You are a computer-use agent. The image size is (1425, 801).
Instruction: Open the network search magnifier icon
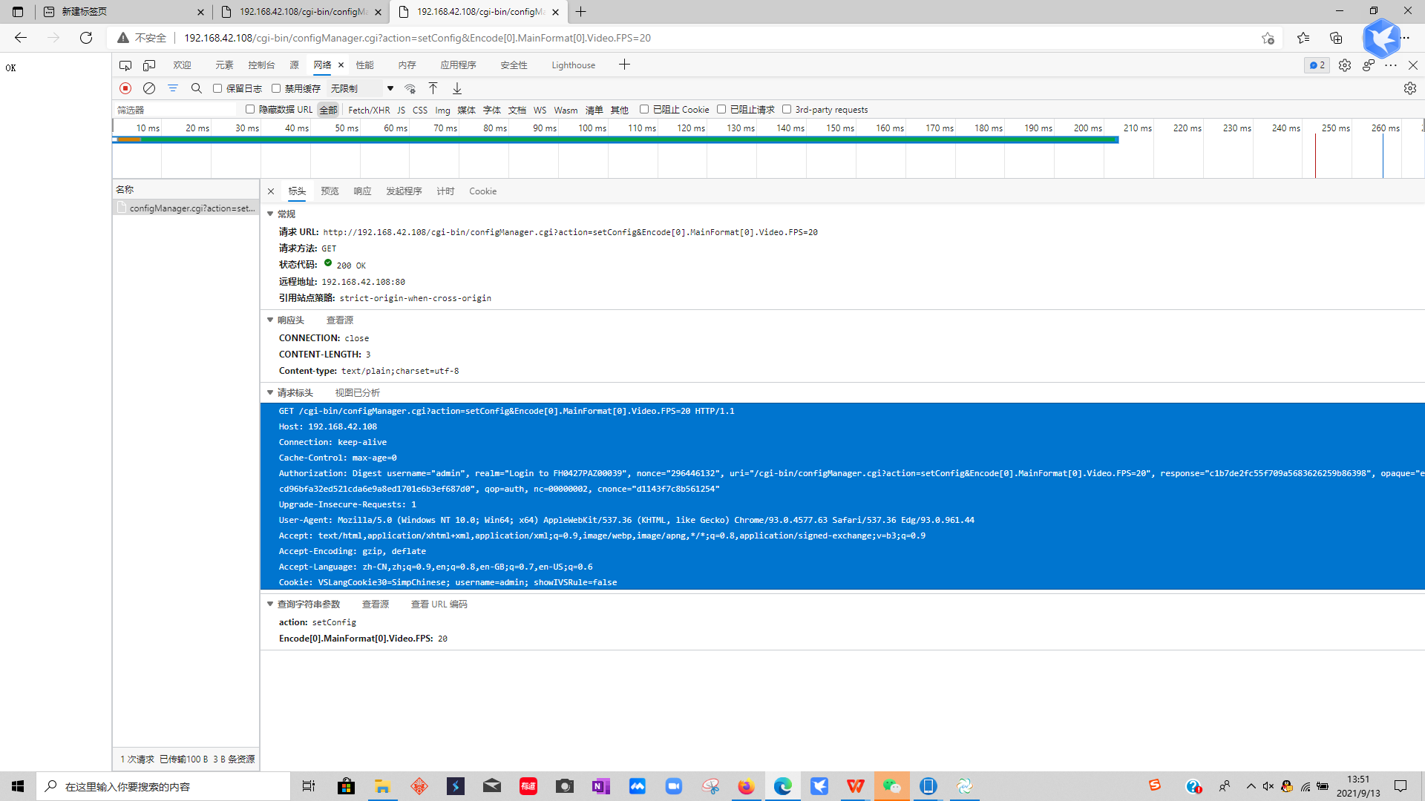click(197, 88)
